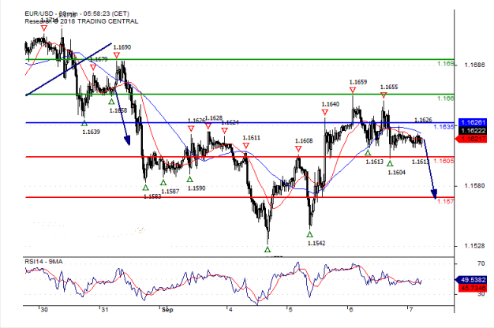Select the green low marker at 1.1542
The width and height of the screenshot is (494, 328).
[310, 235]
